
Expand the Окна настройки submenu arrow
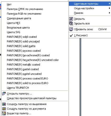click(109, 8)
